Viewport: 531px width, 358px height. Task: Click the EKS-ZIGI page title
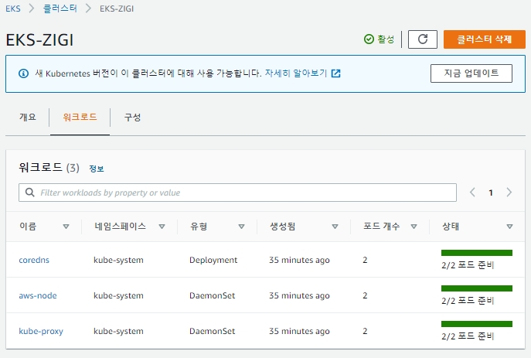(39, 40)
